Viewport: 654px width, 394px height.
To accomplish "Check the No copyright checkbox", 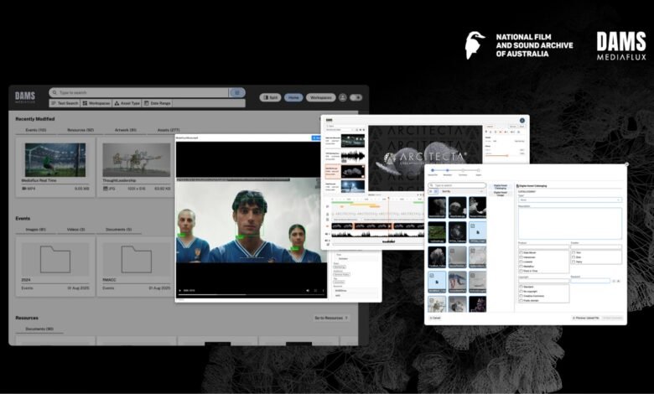I will point(521,292).
